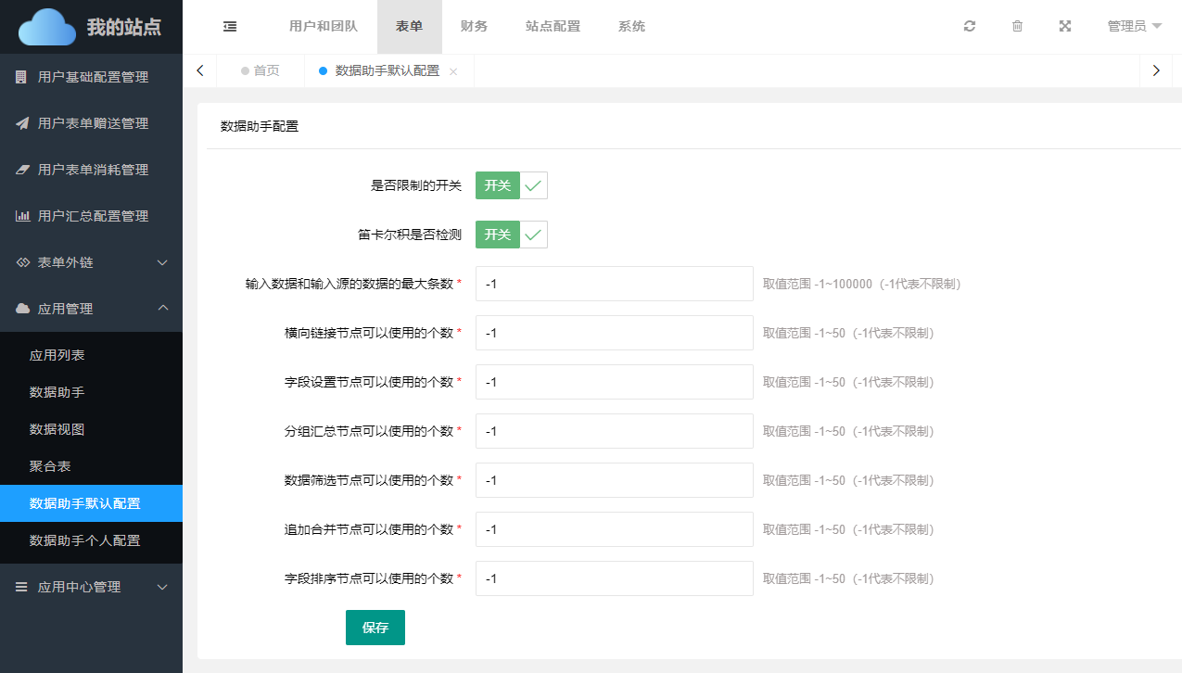
Task: Click the cloud logo of 我的站点
Action: 47,27
